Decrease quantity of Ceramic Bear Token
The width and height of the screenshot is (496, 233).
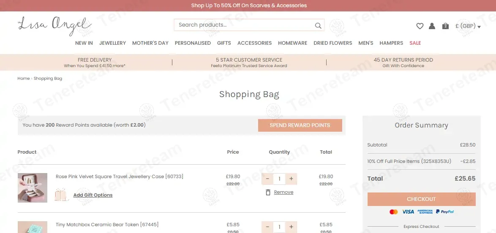[267, 227]
